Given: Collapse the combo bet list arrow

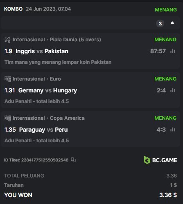Looking at the screenshot, I should click(172, 23).
